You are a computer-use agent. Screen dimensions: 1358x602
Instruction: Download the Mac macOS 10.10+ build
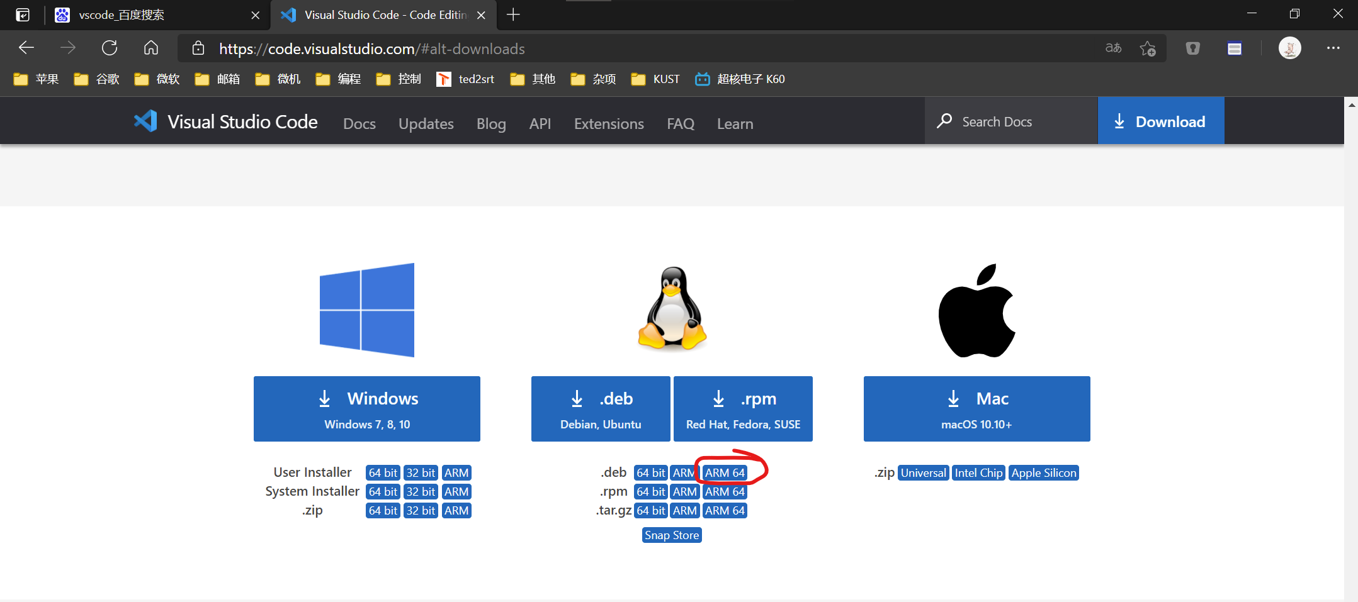pos(976,409)
